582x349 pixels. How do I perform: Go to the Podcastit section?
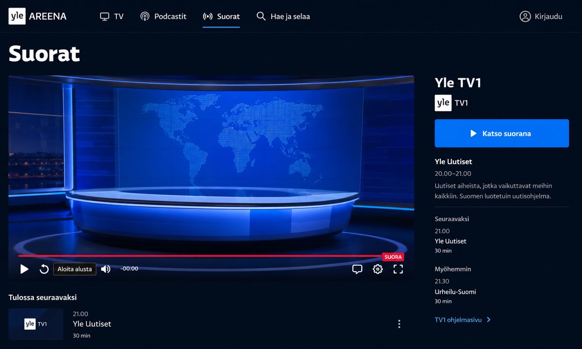[163, 16]
